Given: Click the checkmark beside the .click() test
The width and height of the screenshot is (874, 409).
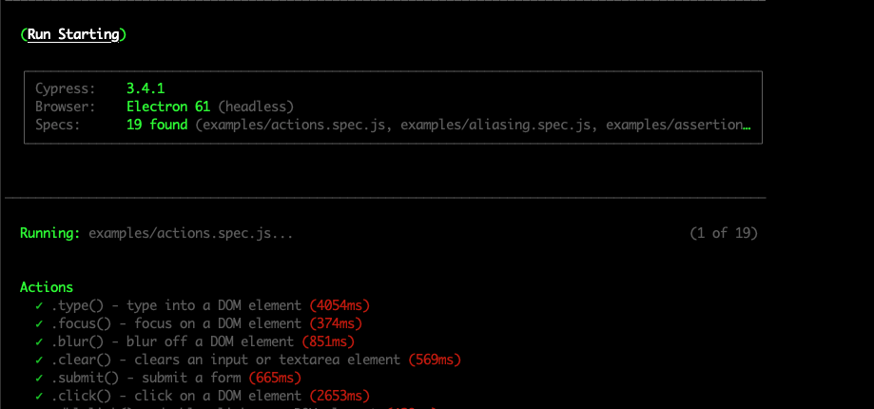Looking at the screenshot, I should tap(39, 396).
